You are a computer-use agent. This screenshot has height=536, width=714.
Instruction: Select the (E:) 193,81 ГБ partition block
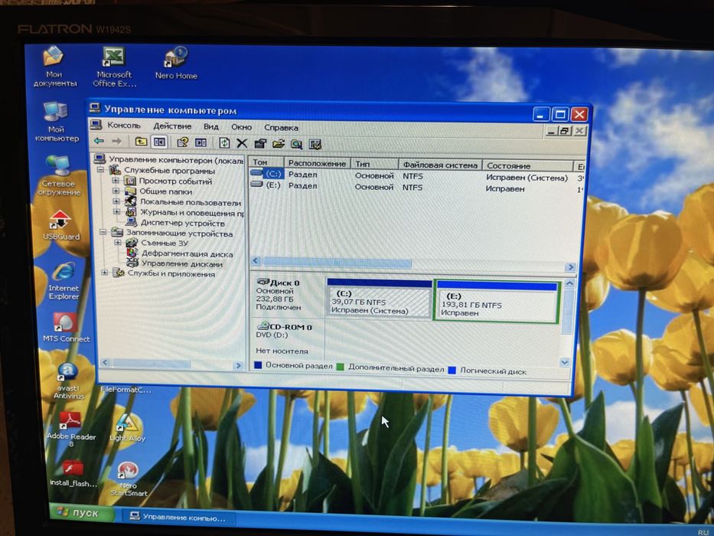click(497, 302)
